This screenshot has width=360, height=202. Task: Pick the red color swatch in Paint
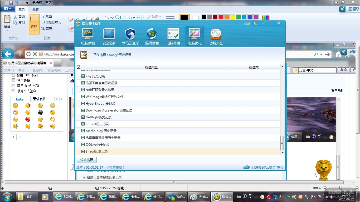coord(221,17)
